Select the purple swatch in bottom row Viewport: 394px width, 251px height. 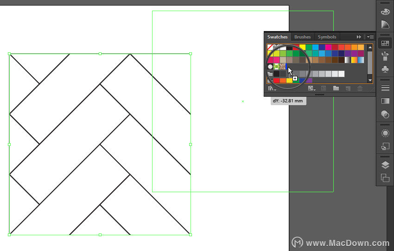click(x=309, y=80)
